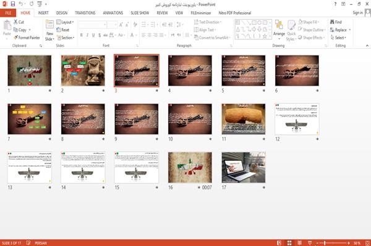The image size is (371, 246).
Task: Toggle Strikethrough formatting
Action: coord(105,35)
